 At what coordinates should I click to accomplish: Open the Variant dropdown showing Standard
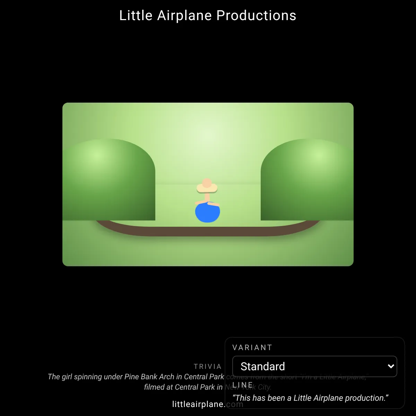tap(314, 366)
